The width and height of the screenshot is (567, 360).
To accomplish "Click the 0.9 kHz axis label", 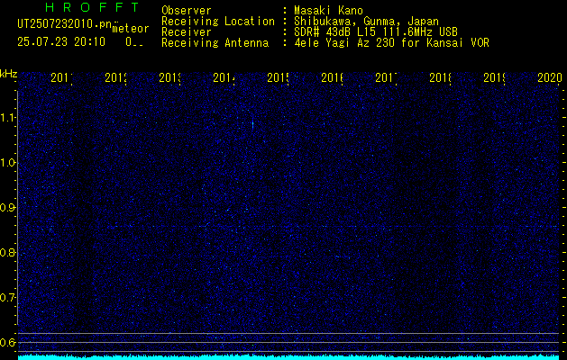I will 9,207.
